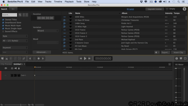Uncheck Music Single-layer
Screen dimensions: 188x106
pos(3,28)
